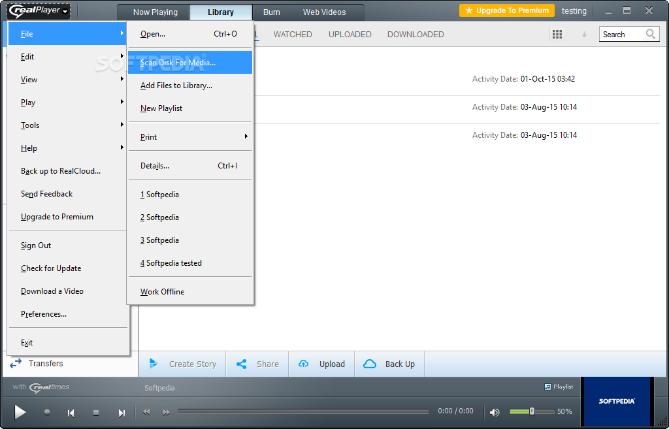Switch to the Now Playing tab
The image size is (669, 429).
click(155, 12)
